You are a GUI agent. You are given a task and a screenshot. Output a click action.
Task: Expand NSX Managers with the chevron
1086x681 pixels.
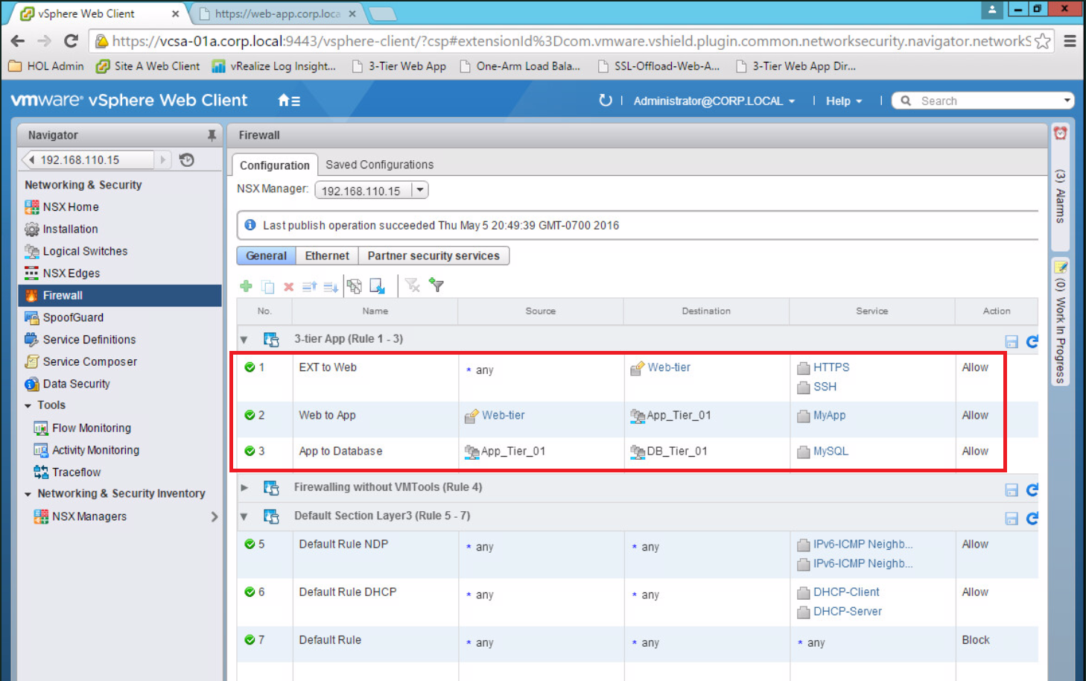point(215,516)
